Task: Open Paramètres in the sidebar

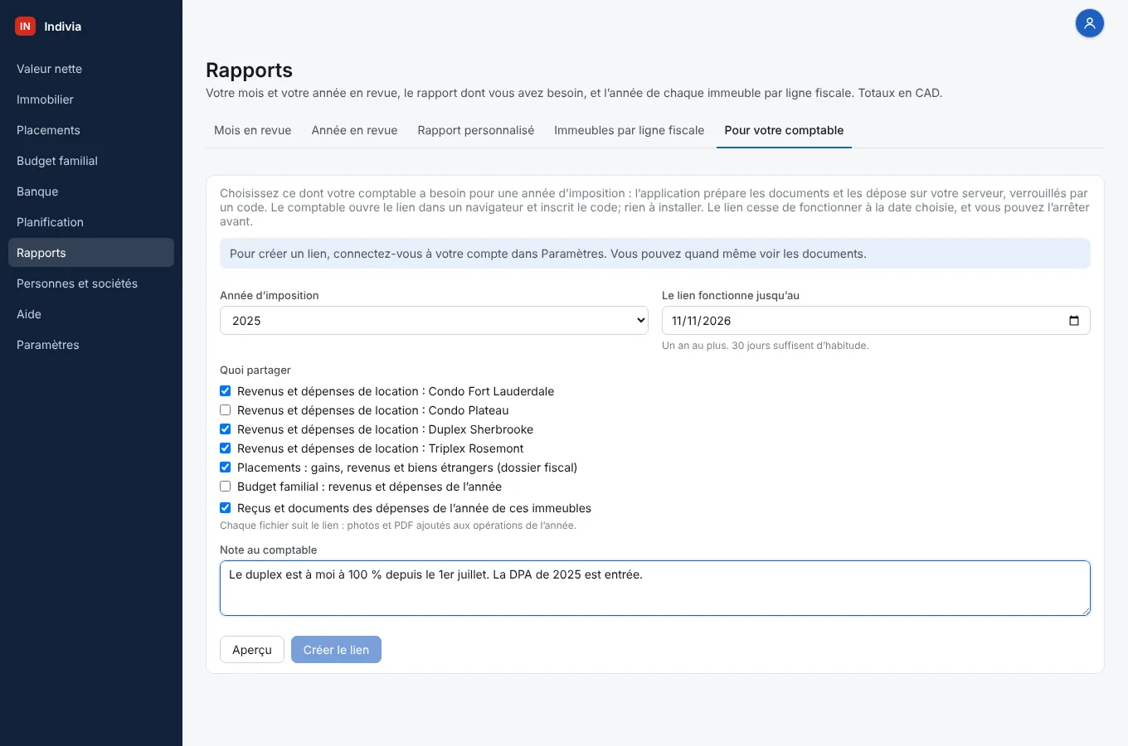Action: tap(91, 345)
